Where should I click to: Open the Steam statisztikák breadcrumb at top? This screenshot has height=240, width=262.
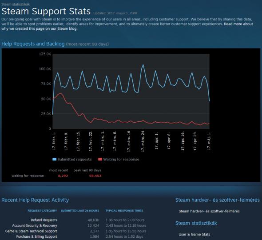click(x=16, y=4)
